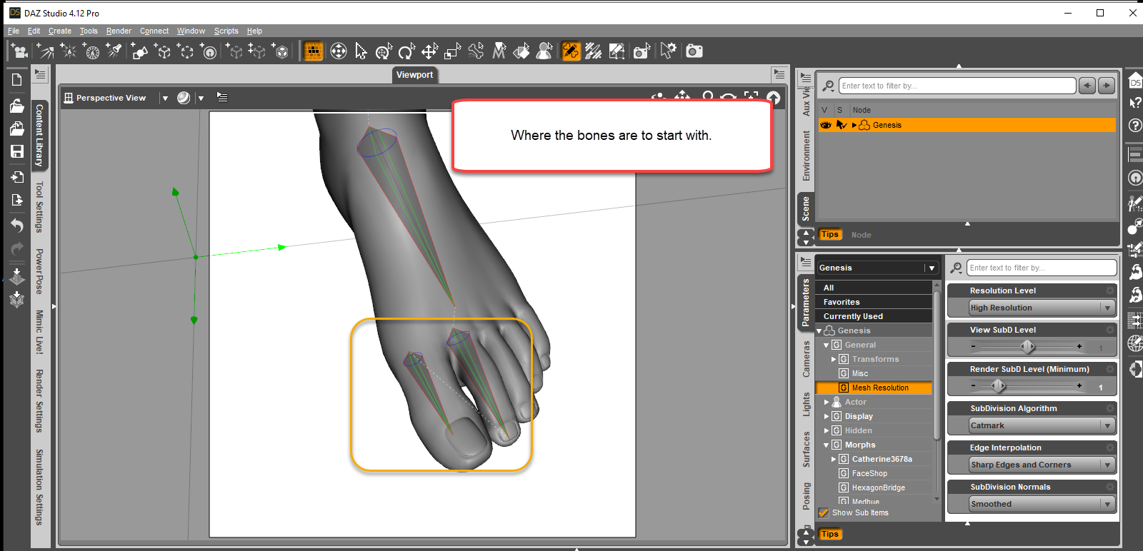The width and height of the screenshot is (1143, 551).
Task: Open the File menu
Action: pyautogui.click(x=14, y=31)
